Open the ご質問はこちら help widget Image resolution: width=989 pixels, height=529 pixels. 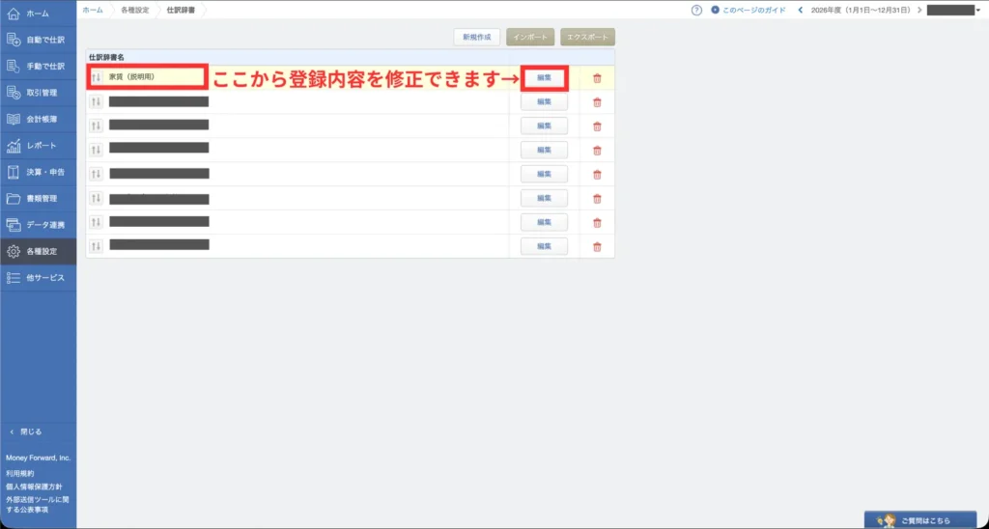tap(920, 520)
